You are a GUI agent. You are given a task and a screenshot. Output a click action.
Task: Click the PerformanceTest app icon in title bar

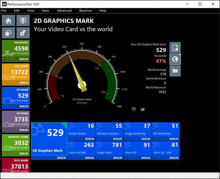pyautogui.click(x=4, y=4)
